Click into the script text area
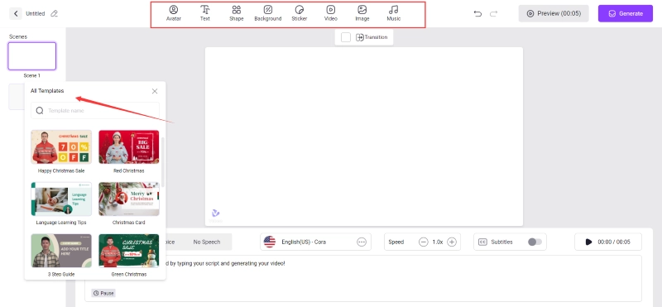662x307 pixels. (363, 278)
